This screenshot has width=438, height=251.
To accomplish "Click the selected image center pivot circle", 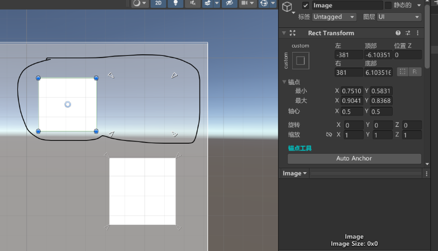I will pyautogui.click(x=68, y=105).
